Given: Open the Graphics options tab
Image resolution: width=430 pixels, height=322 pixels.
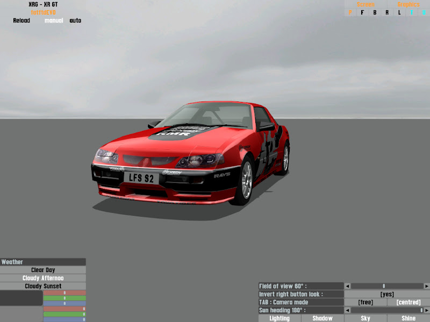Looking at the screenshot, I should [x=408, y=4].
